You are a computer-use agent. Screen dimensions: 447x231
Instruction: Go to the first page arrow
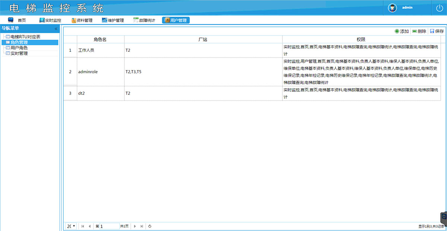tap(83, 226)
